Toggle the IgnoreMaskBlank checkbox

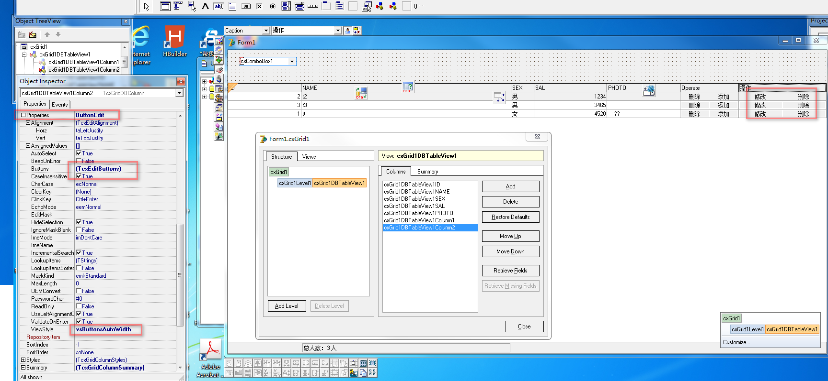(x=79, y=230)
